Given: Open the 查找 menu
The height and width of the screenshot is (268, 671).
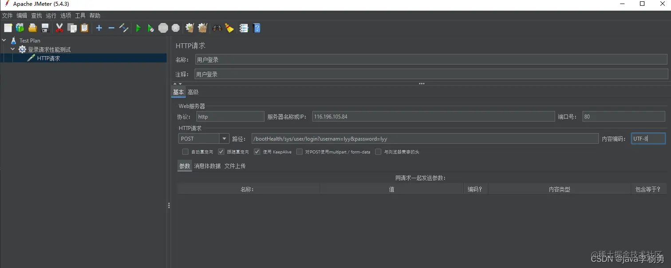Looking at the screenshot, I should pos(36,16).
